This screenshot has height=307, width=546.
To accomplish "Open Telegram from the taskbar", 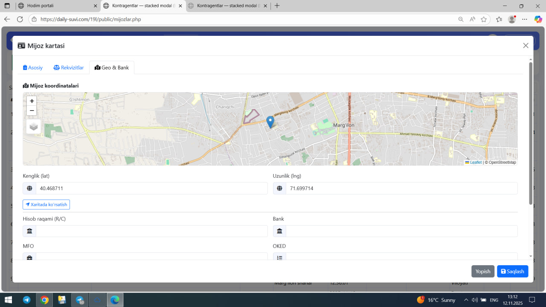I will click(x=26, y=300).
